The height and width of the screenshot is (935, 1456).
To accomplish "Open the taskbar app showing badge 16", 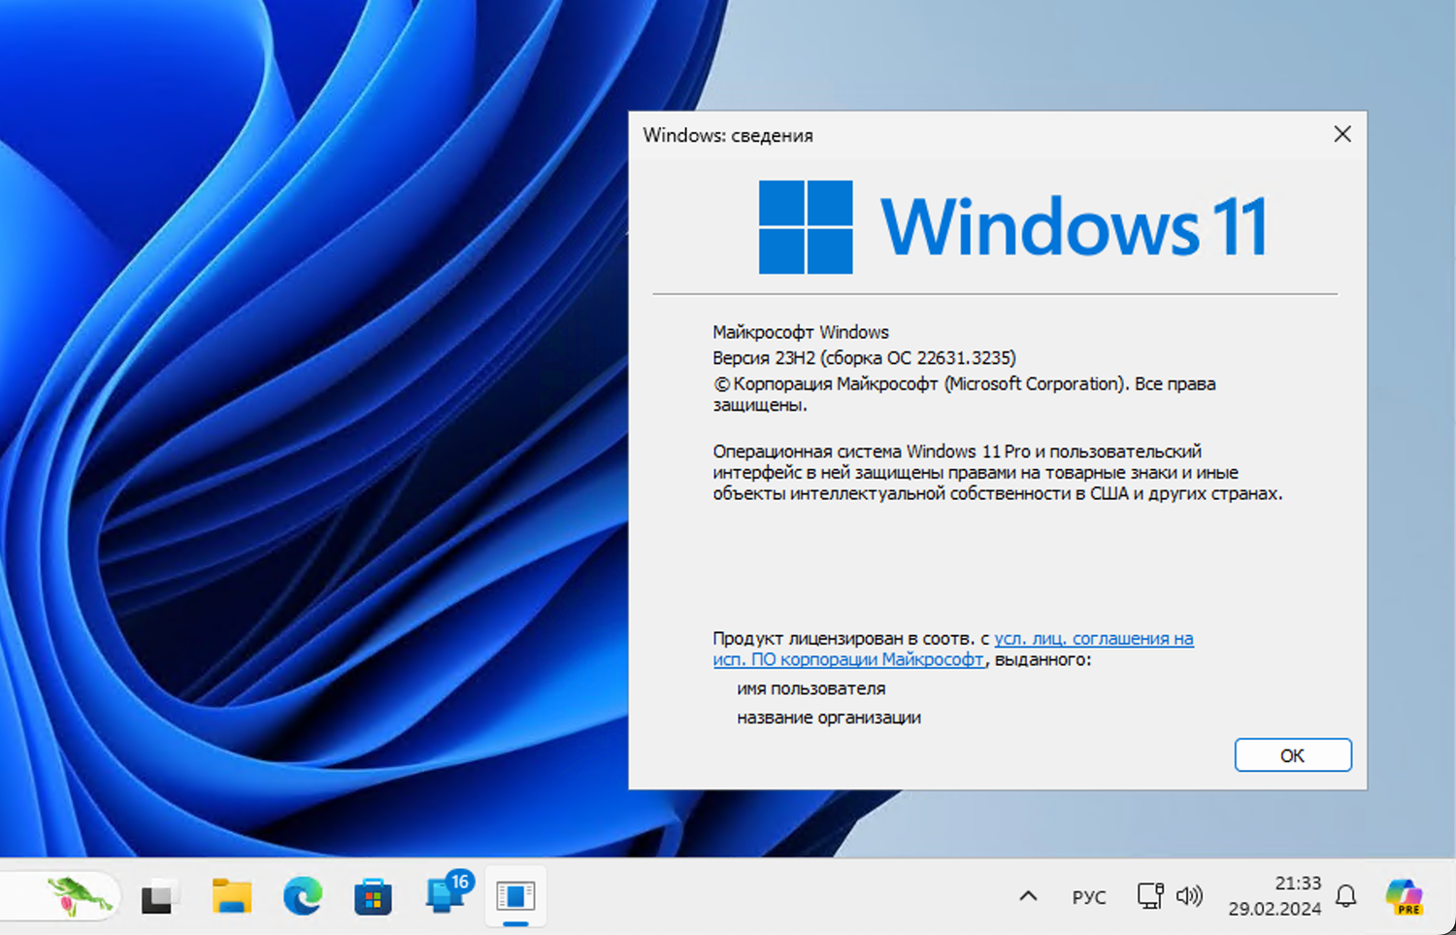I will click(447, 893).
